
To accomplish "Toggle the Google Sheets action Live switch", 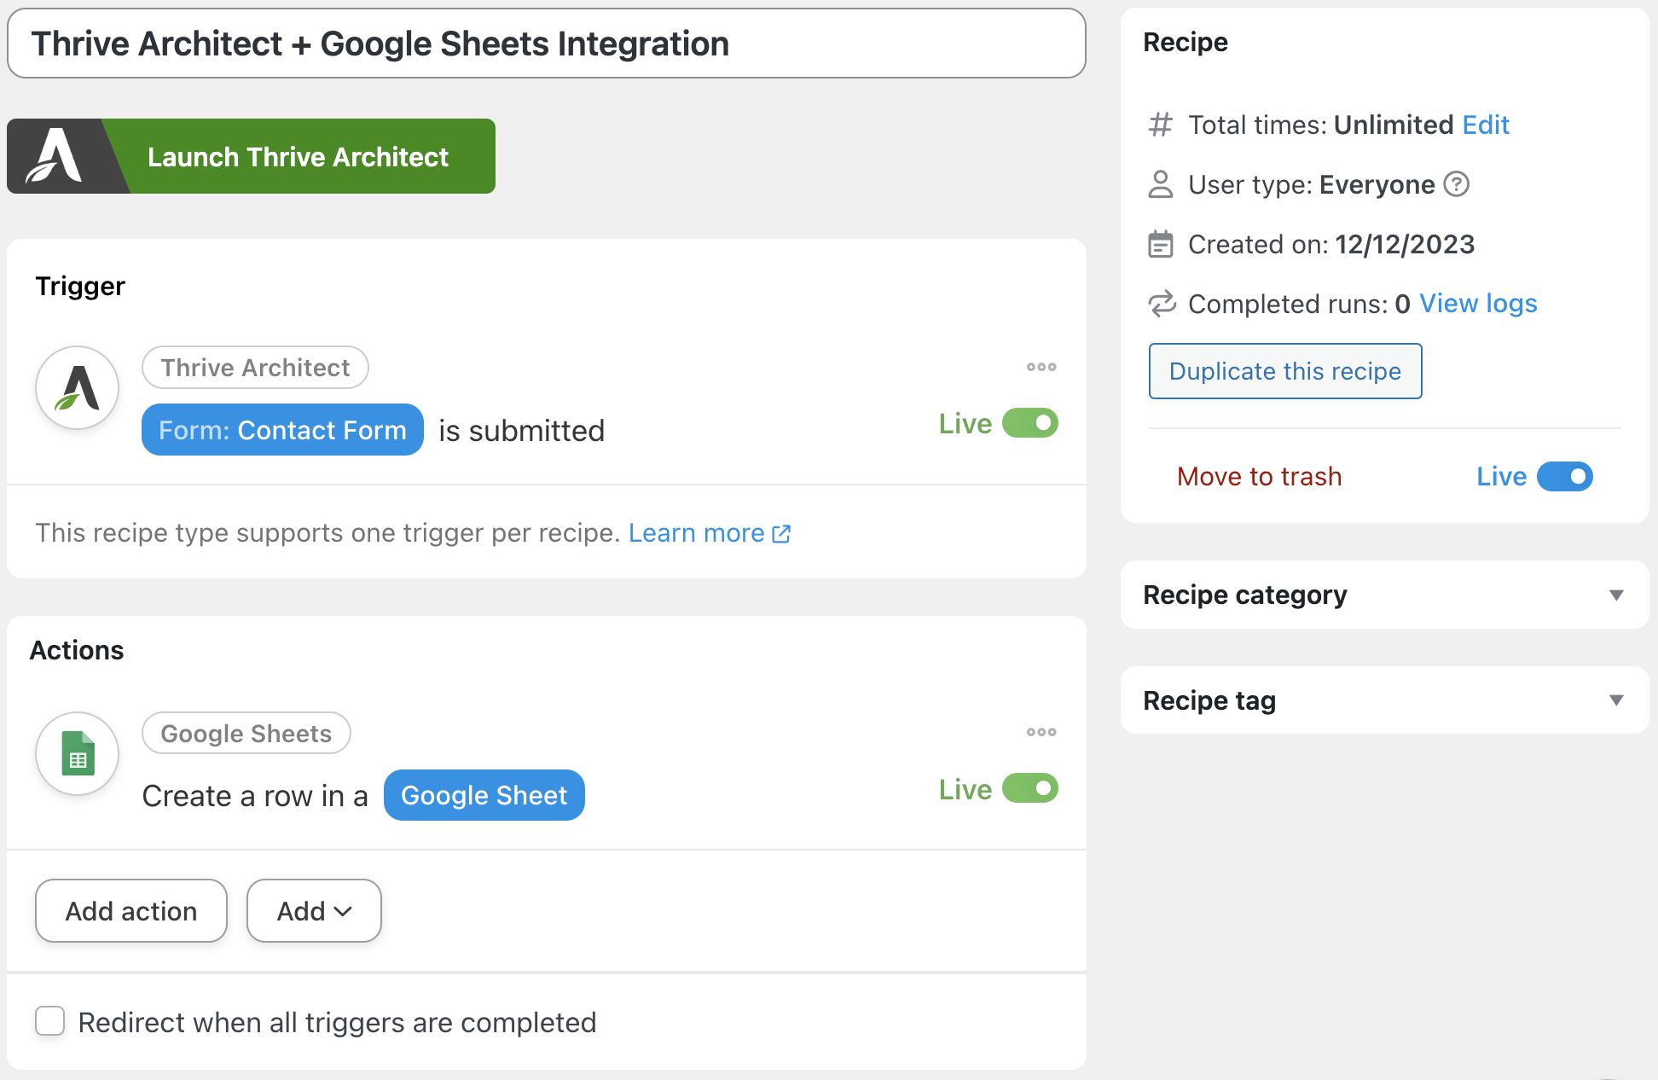I will click(x=1029, y=788).
